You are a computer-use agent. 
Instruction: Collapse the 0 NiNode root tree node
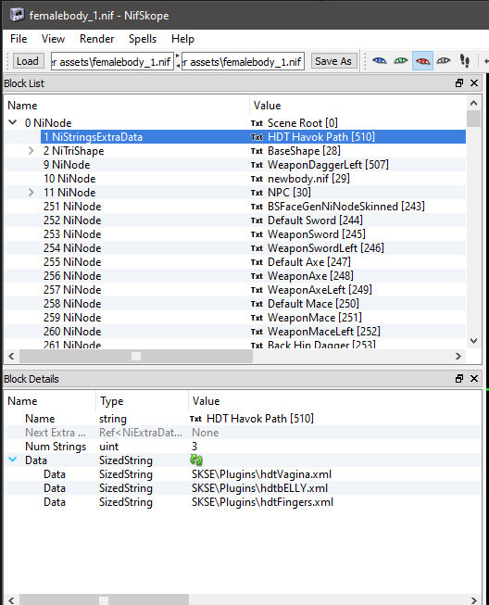click(x=13, y=122)
